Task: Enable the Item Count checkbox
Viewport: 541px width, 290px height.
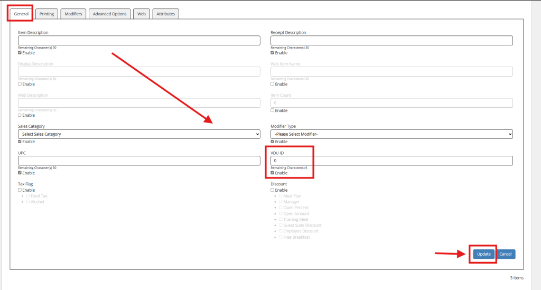Action: click(273, 110)
